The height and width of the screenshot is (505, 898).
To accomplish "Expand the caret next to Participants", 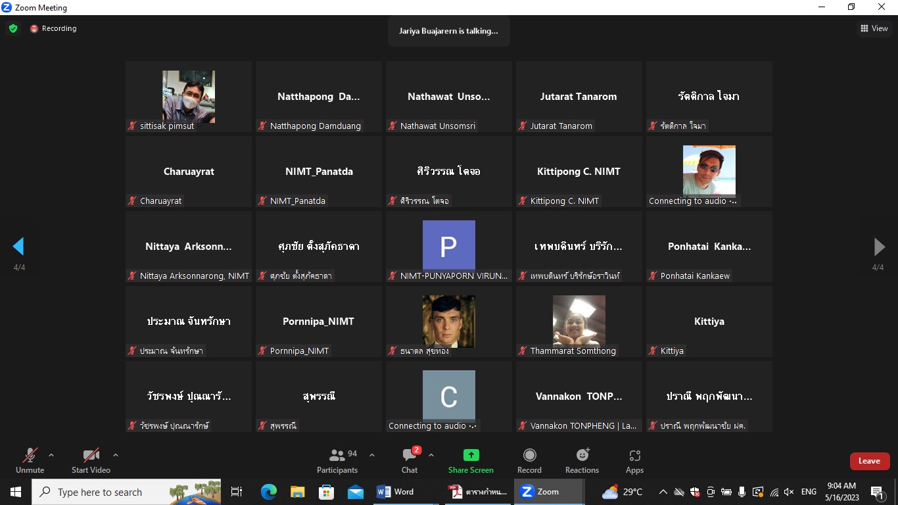I will click(x=372, y=455).
